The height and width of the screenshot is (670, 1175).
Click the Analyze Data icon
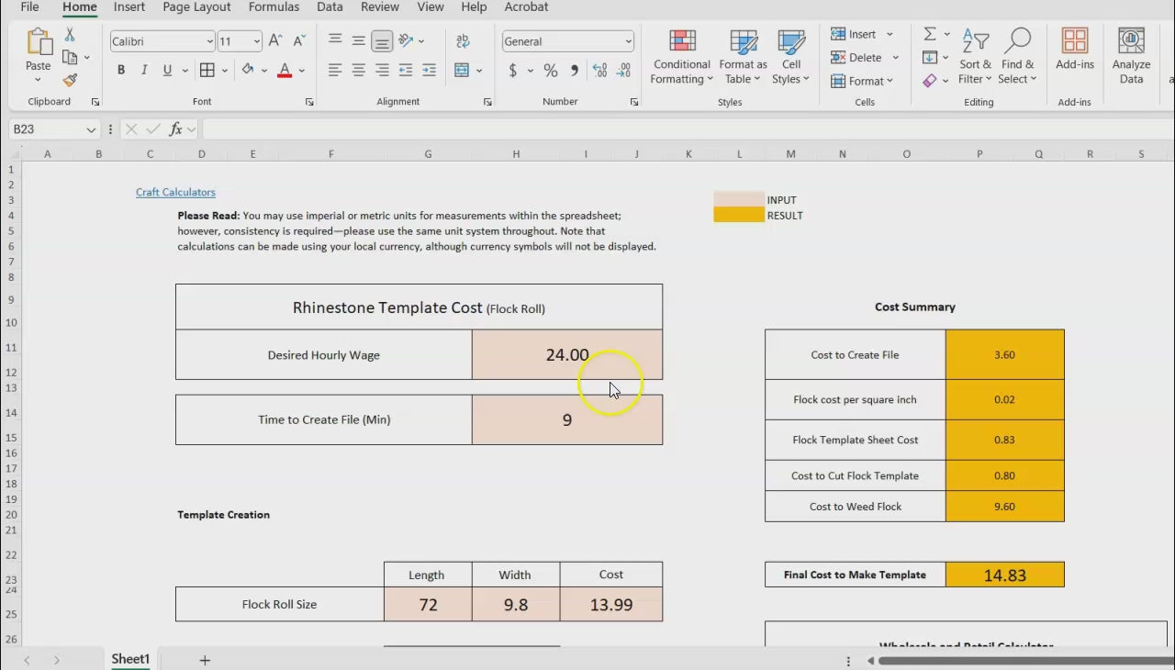pyautogui.click(x=1131, y=57)
